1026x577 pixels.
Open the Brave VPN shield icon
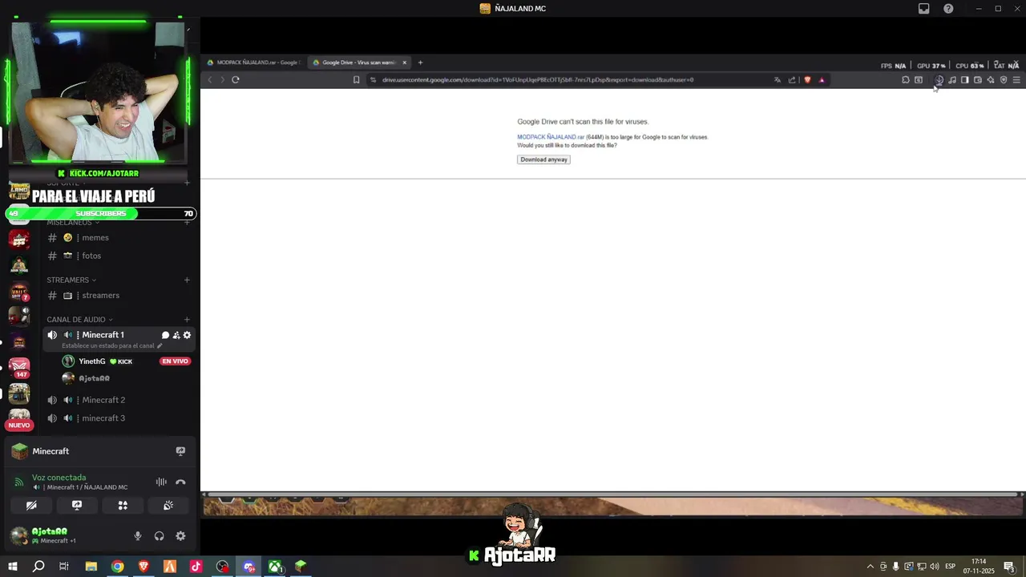pyautogui.click(x=1004, y=80)
